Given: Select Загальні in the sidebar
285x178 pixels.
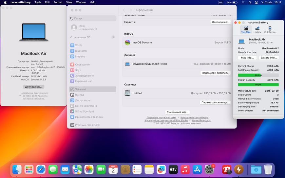Looking at the screenshot, I should [93, 89].
